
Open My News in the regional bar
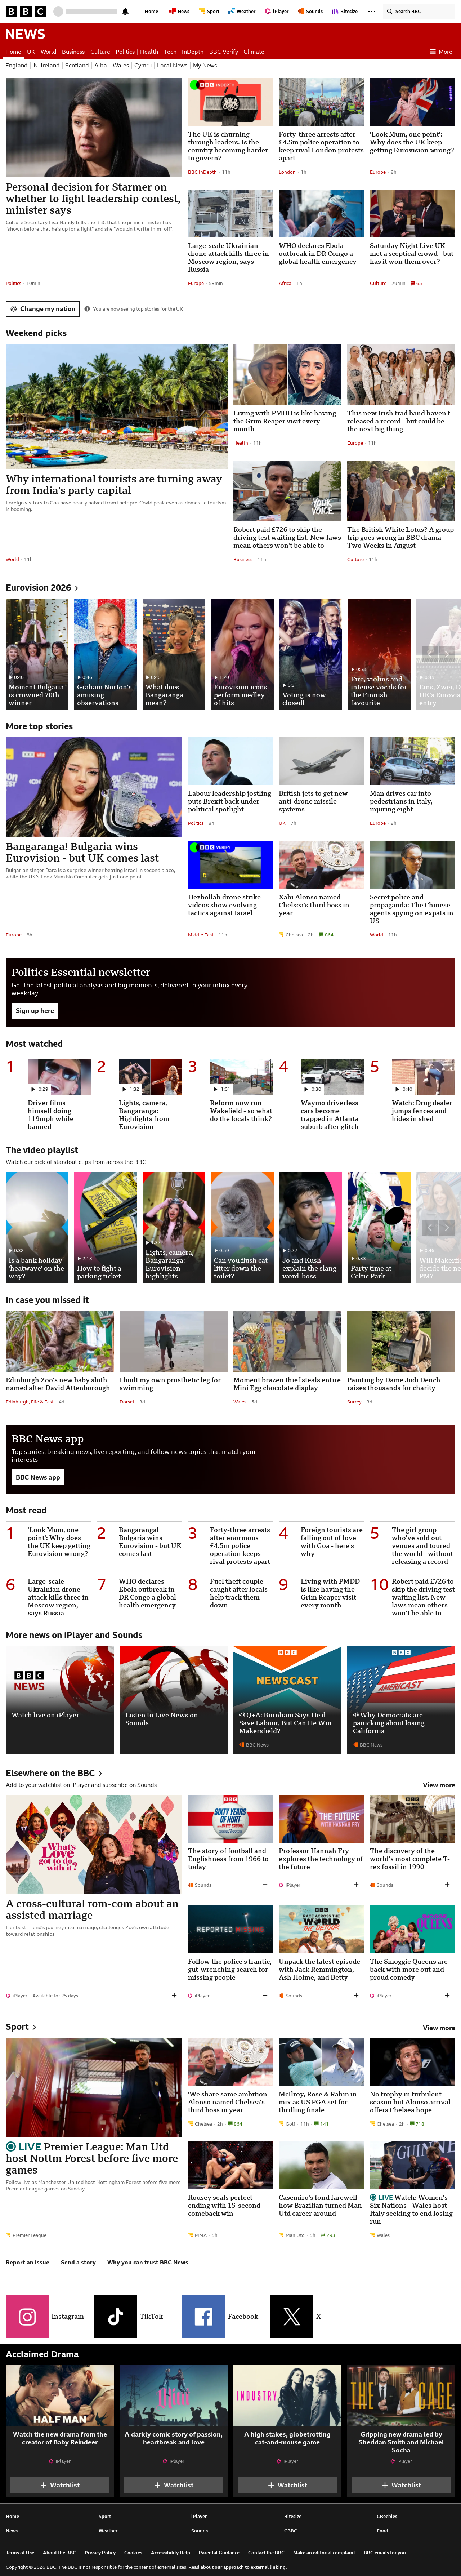(x=205, y=66)
